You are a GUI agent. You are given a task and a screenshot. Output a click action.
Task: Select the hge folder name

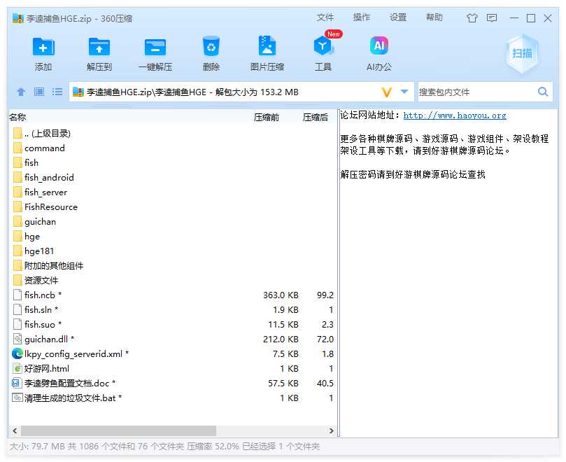click(32, 237)
